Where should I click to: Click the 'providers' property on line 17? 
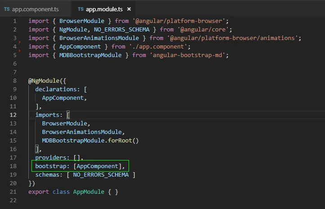point(51,158)
